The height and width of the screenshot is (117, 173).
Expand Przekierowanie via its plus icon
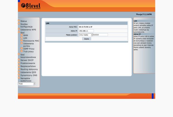(x=19, y=63)
